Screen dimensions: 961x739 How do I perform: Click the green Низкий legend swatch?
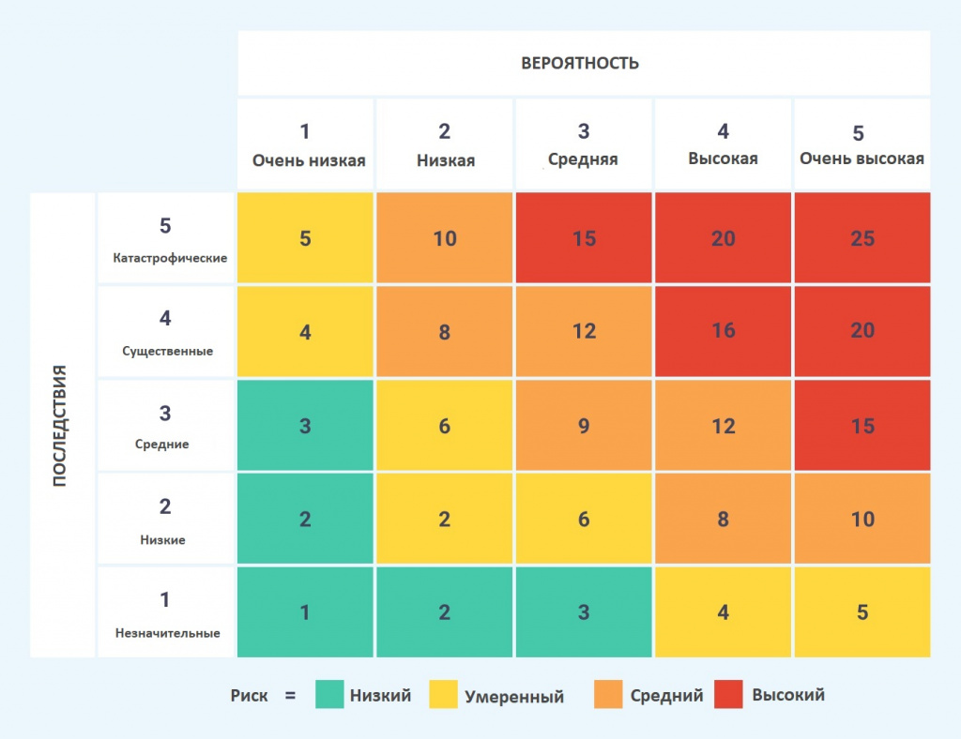(329, 695)
